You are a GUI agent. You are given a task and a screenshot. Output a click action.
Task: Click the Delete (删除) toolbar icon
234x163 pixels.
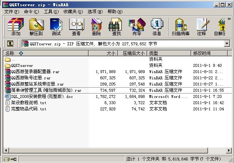tap(96, 27)
